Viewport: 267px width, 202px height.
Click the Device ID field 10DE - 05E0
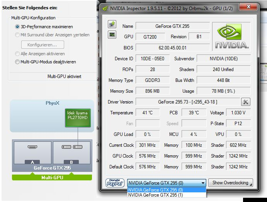(x=152, y=59)
